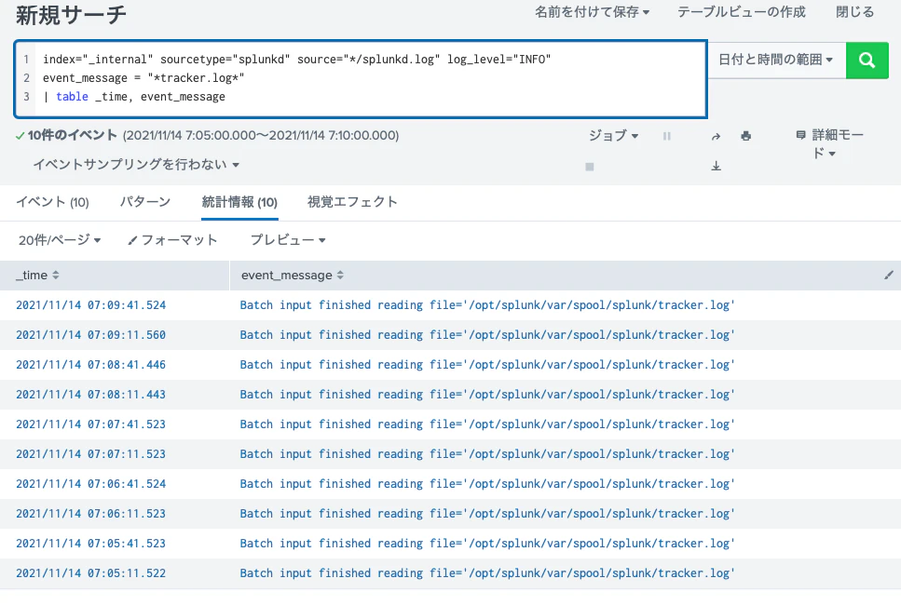901x606 pixels.
Task: Click timestamp 2021/11/14 07:05:11.522
Action: point(90,573)
